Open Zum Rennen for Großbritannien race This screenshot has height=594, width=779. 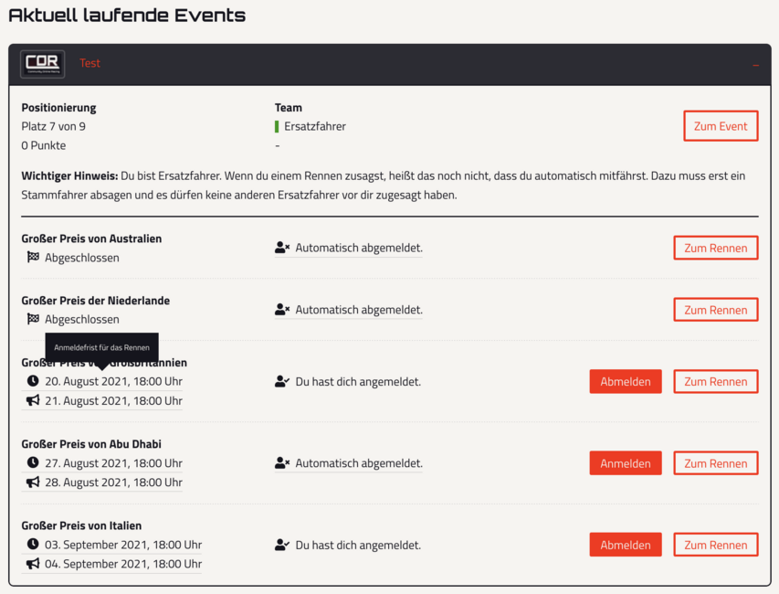pyautogui.click(x=715, y=382)
